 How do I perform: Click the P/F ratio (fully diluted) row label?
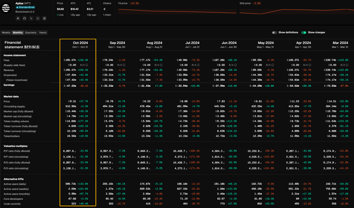tap(17, 151)
